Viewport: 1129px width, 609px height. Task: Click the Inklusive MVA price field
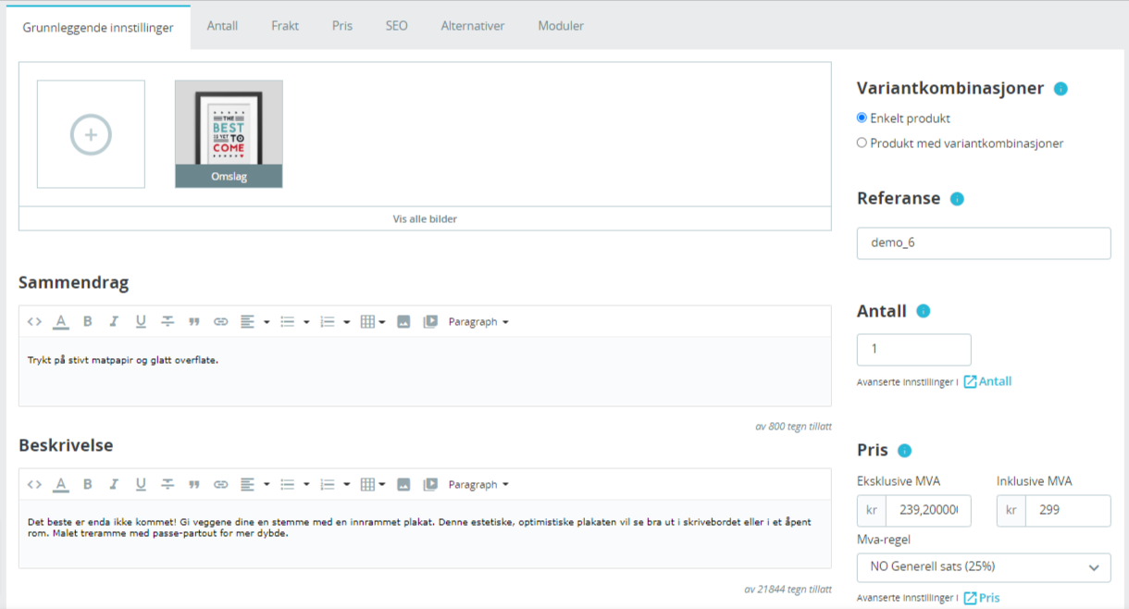[1068, 511]
